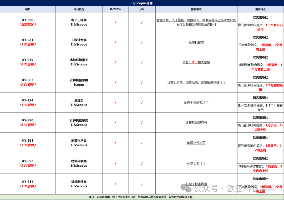The width and height of the screenshot is (284, 200).
Task: Click the red IF slash in KY-890 row
Action: click(115, 22)
